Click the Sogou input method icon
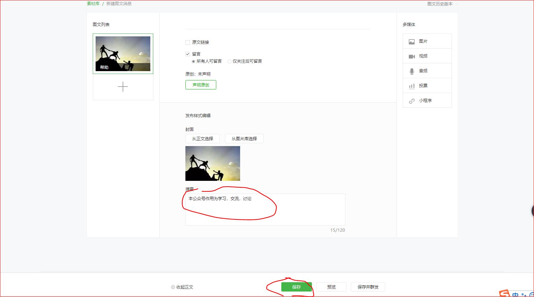The image size is (534, 297). 505,293
